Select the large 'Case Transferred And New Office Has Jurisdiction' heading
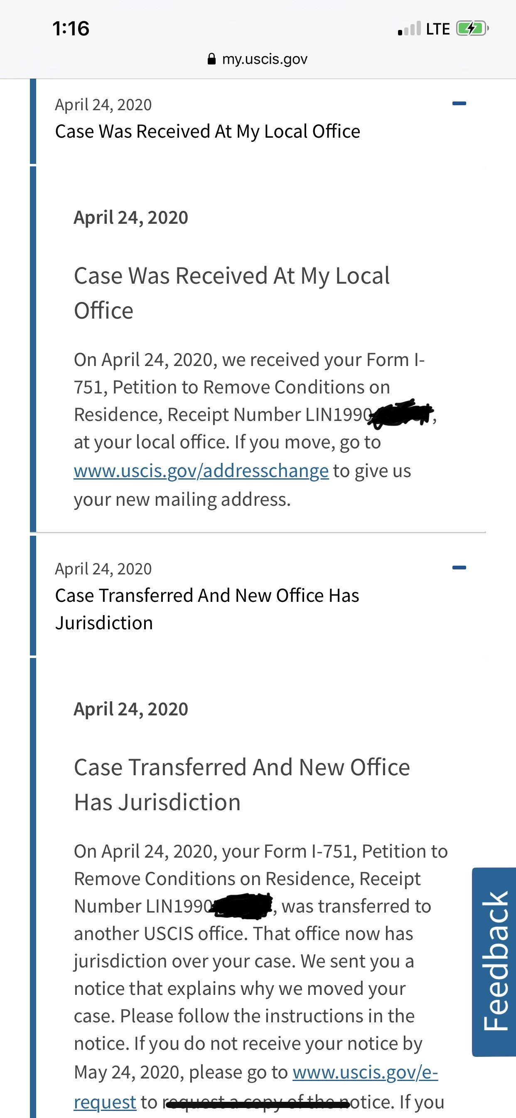This screenshot has height=1118, width=516. point(241,785)
